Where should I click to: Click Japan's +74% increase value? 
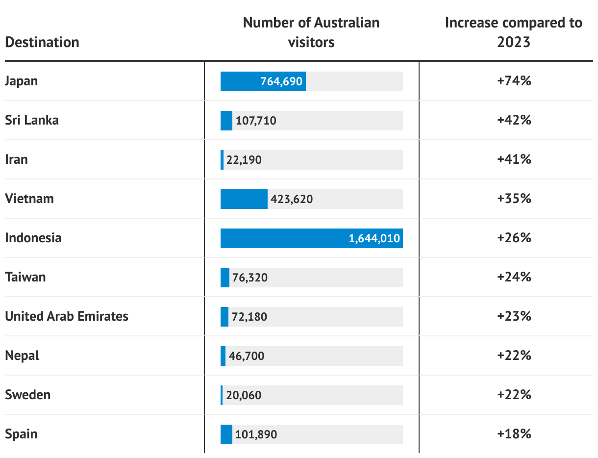point(514,81)
